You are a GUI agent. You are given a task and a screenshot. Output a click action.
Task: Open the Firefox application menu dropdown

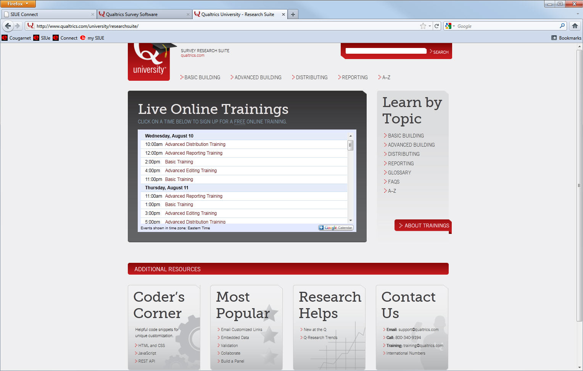click(x=18, y=4)
